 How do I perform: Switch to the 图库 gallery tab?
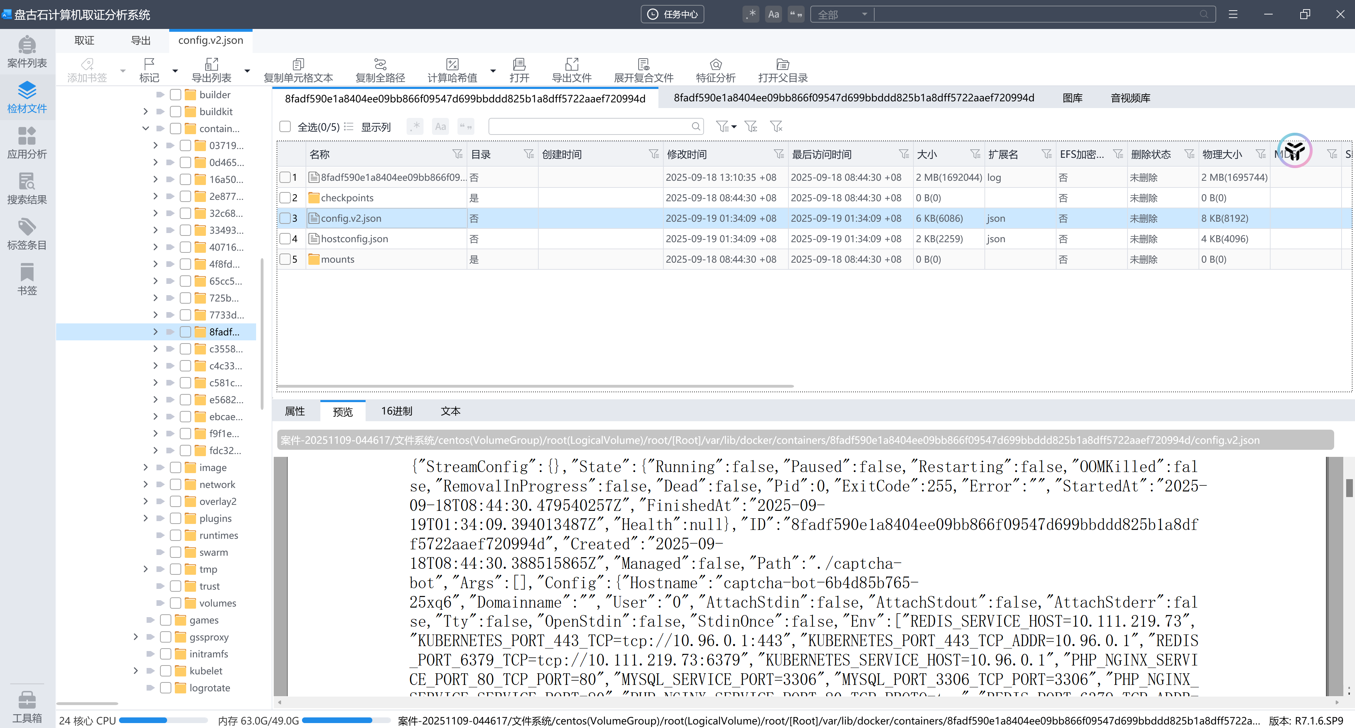(1072, 98)
